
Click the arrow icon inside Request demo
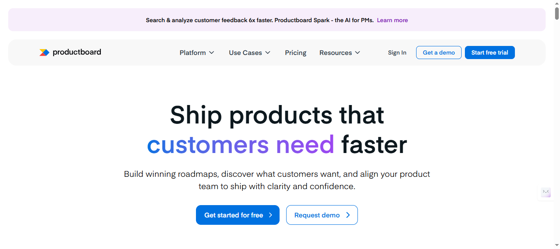point(348,215)
